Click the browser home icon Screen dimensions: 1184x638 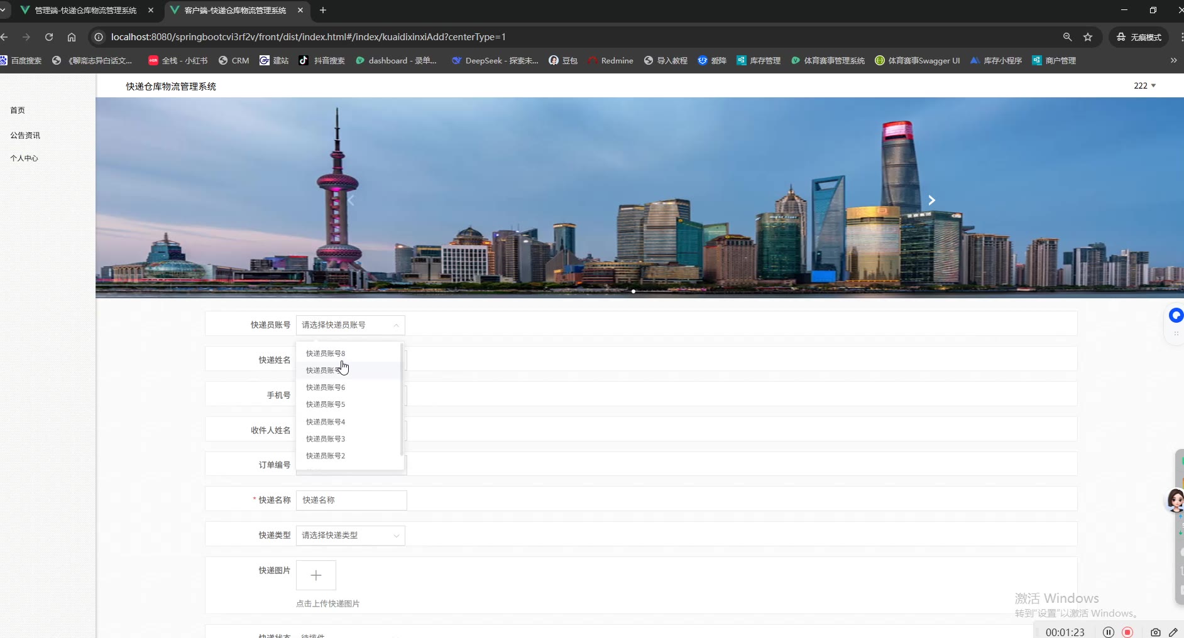72,37
